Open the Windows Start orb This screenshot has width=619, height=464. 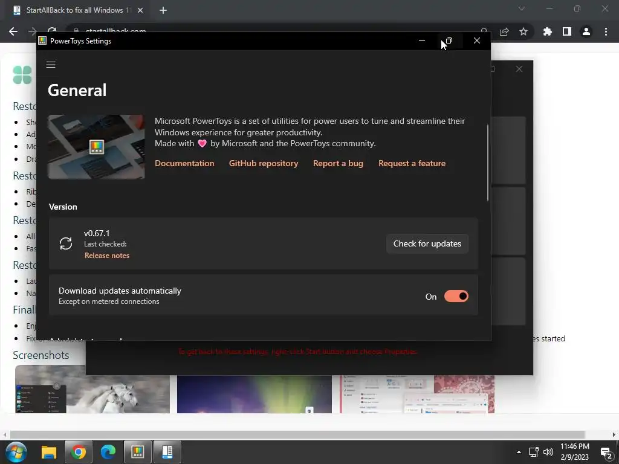[x=16, y=452]
